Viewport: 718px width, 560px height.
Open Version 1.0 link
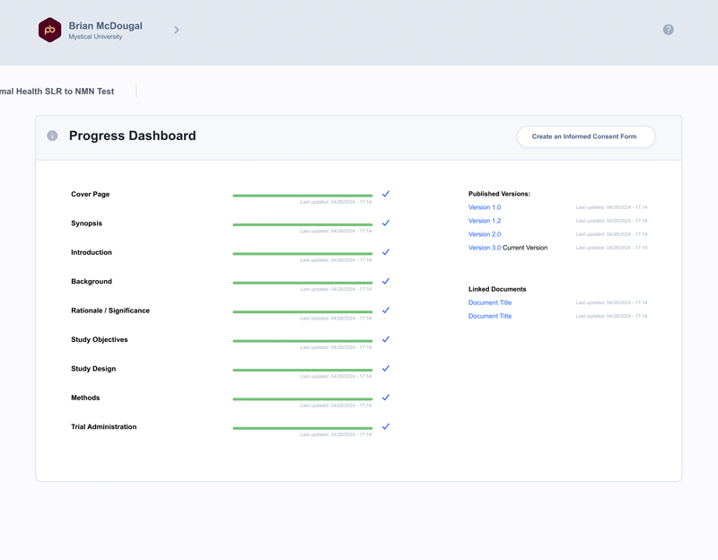[485, 207]
